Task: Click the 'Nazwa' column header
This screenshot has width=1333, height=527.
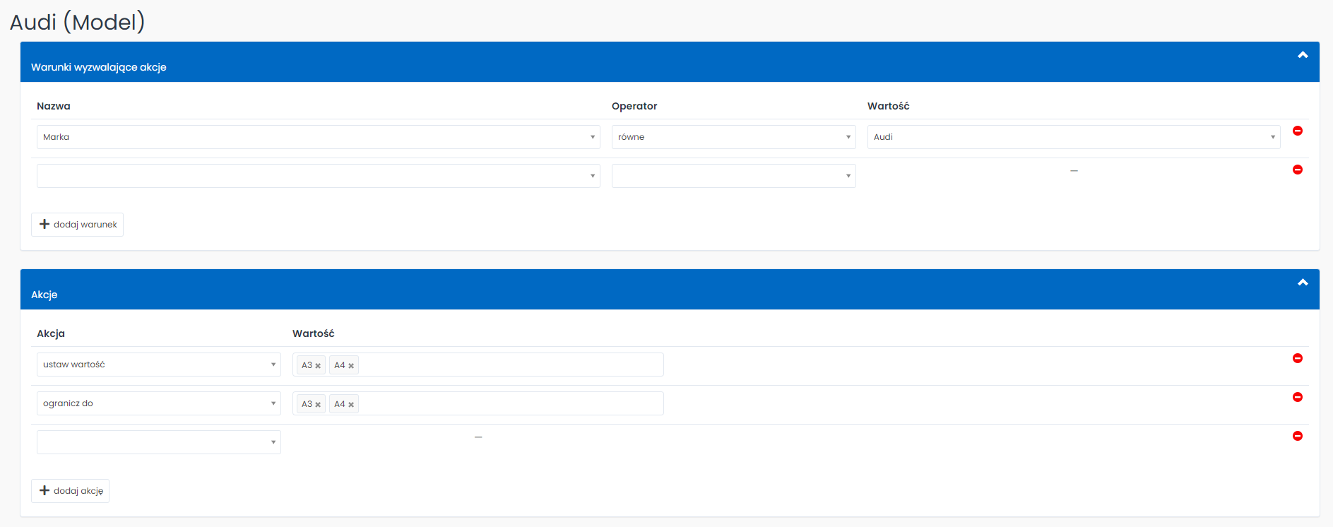Action: 54,106
